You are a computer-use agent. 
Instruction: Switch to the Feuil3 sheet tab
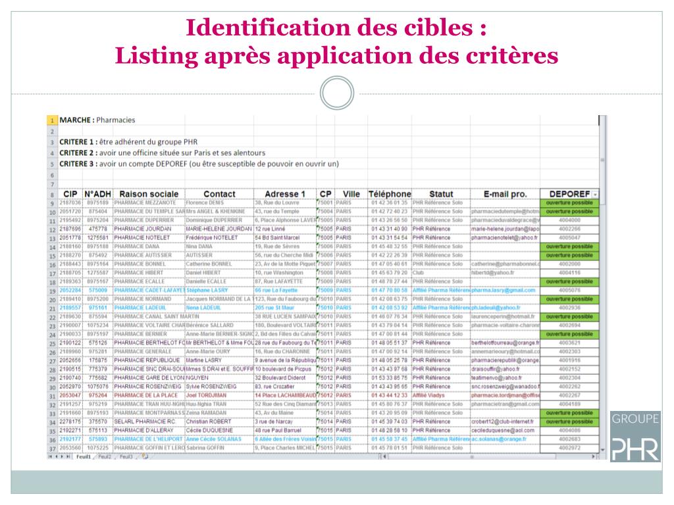click(126, 457)
